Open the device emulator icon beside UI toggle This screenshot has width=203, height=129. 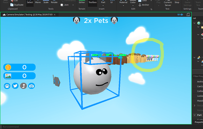point(188,15)
